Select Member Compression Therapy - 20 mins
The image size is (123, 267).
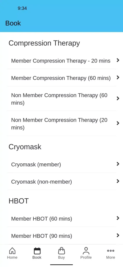(x=62, y=61)
